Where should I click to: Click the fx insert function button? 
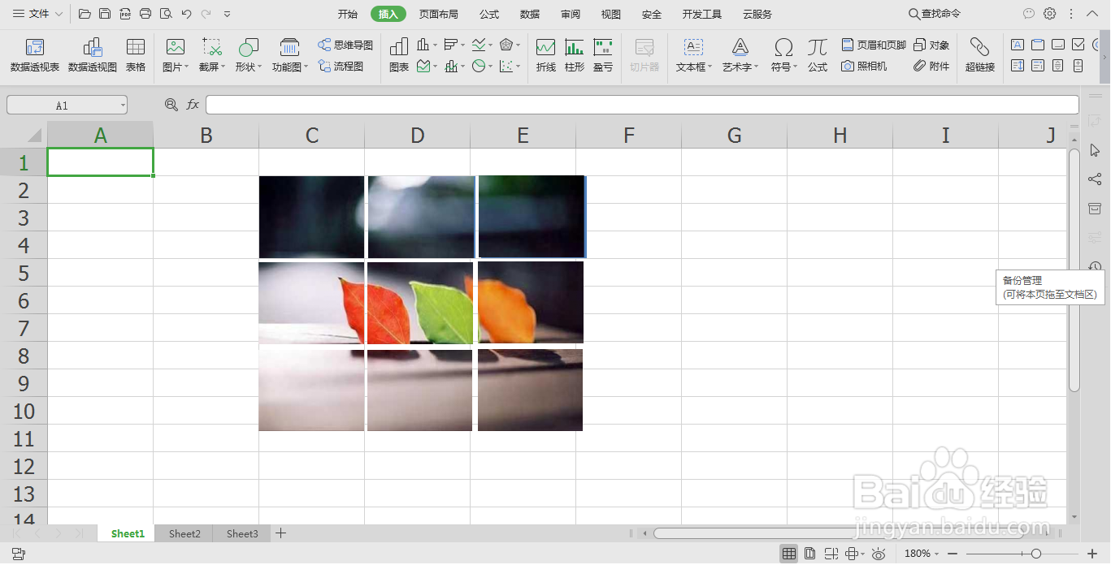(x=193, y=105)
